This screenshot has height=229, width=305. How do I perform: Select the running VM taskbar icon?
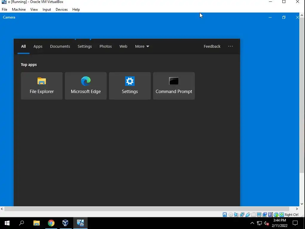coord(80,223)
